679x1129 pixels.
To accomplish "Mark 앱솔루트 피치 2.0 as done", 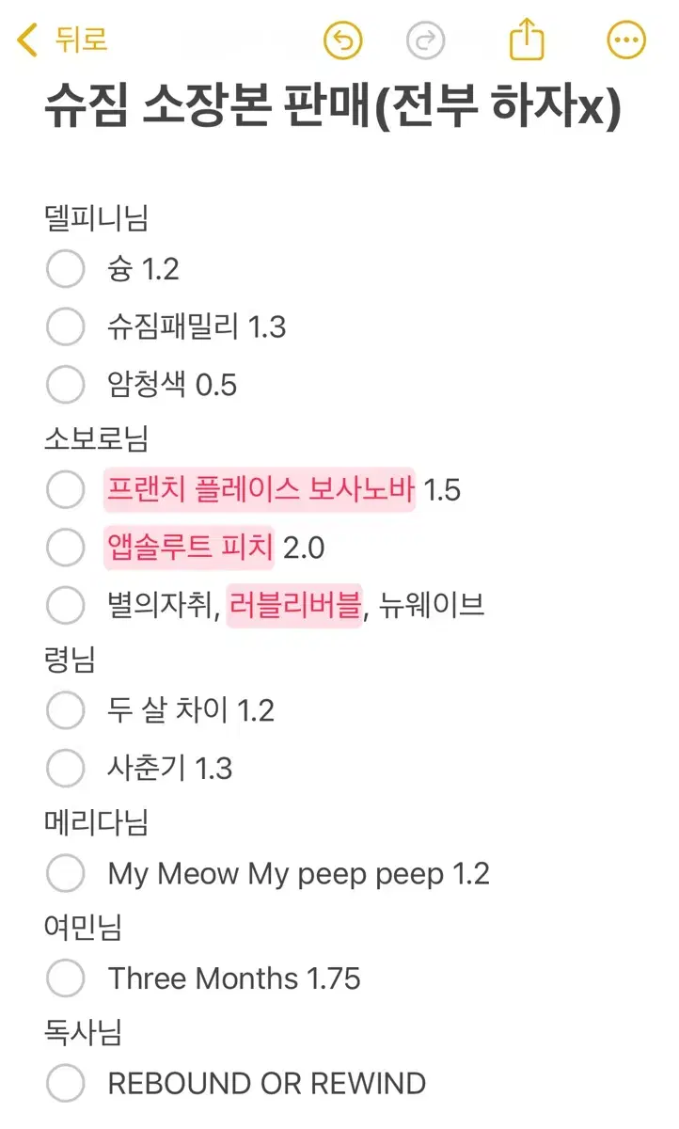I will tap(66, 548).
